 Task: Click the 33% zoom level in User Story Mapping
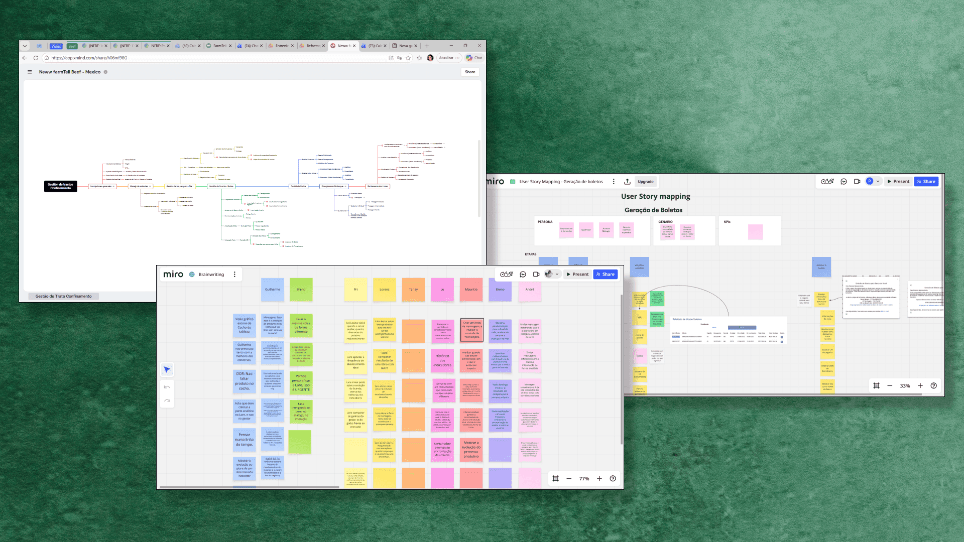click(905, 386)
